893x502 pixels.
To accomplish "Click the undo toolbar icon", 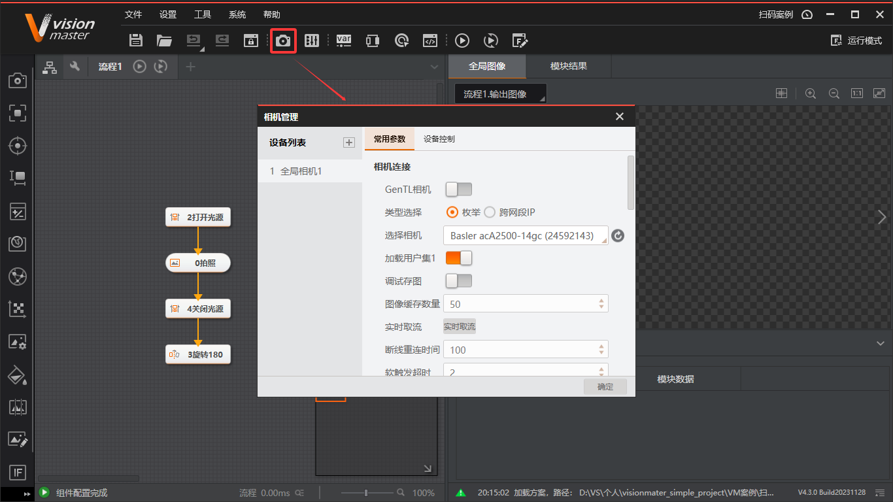I will 194,41.
